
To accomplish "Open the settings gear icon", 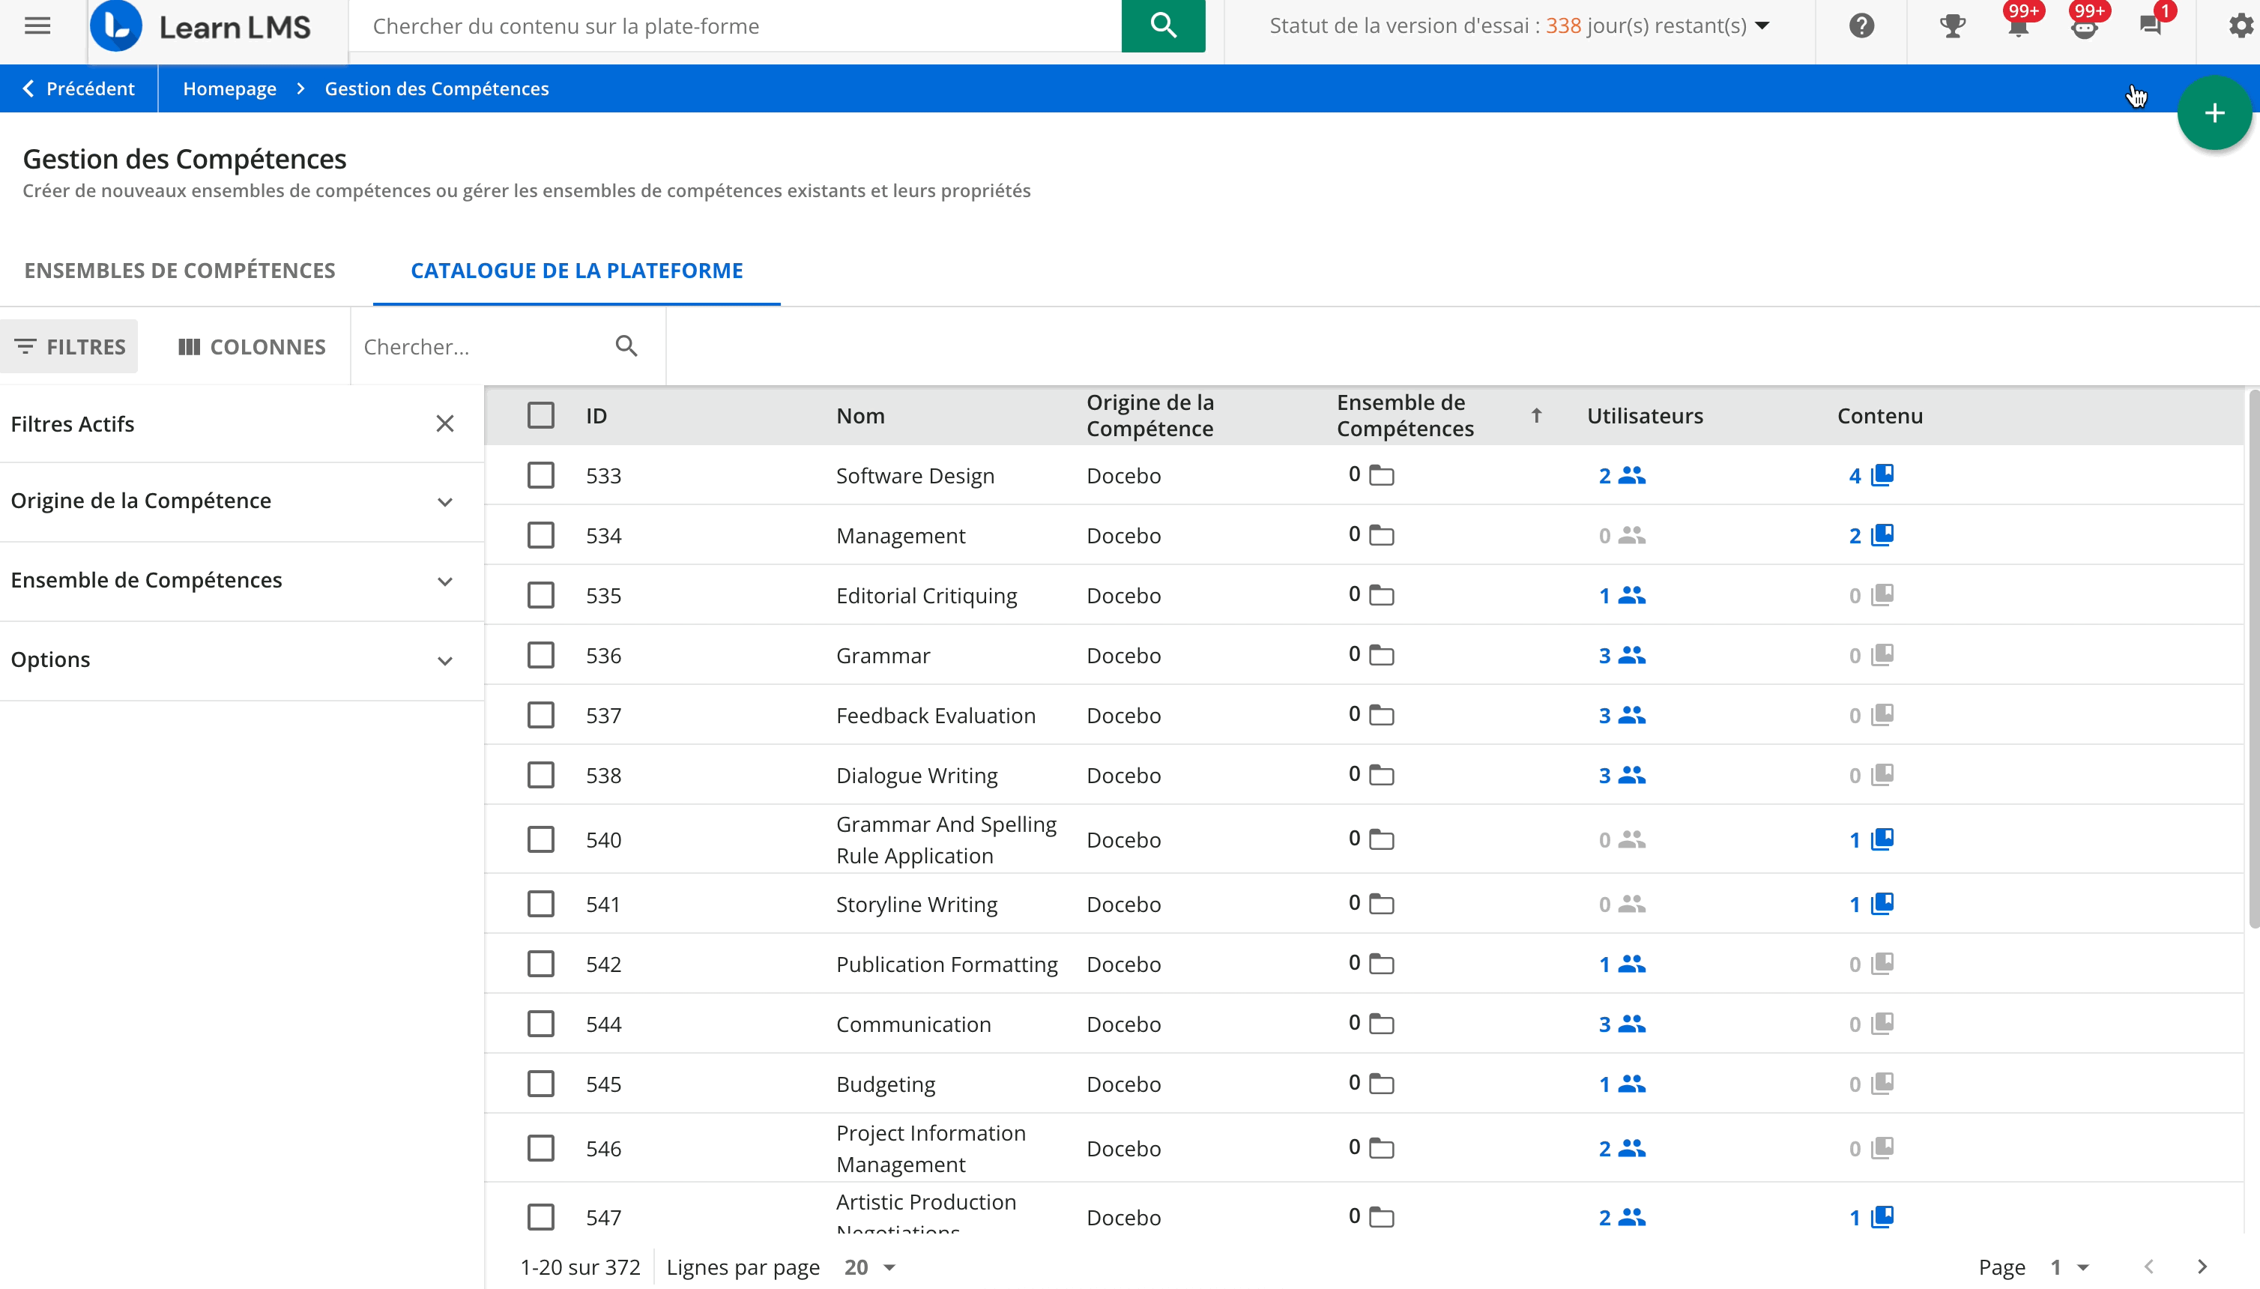I will (x=2241, y=25).
